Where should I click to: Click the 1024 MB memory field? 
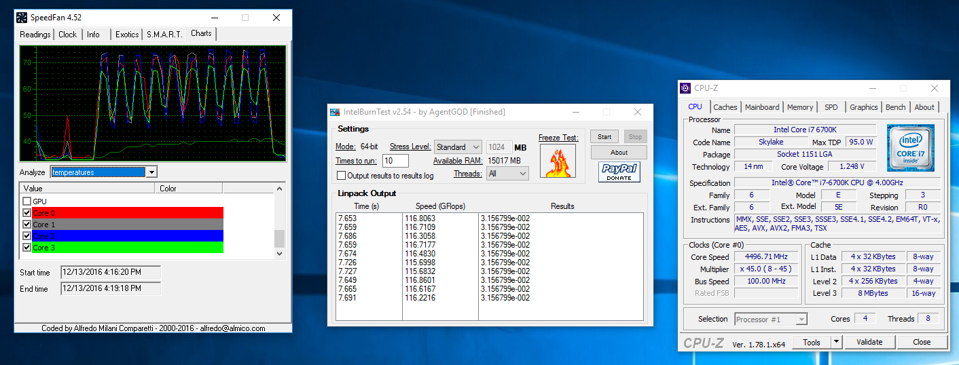499,147
